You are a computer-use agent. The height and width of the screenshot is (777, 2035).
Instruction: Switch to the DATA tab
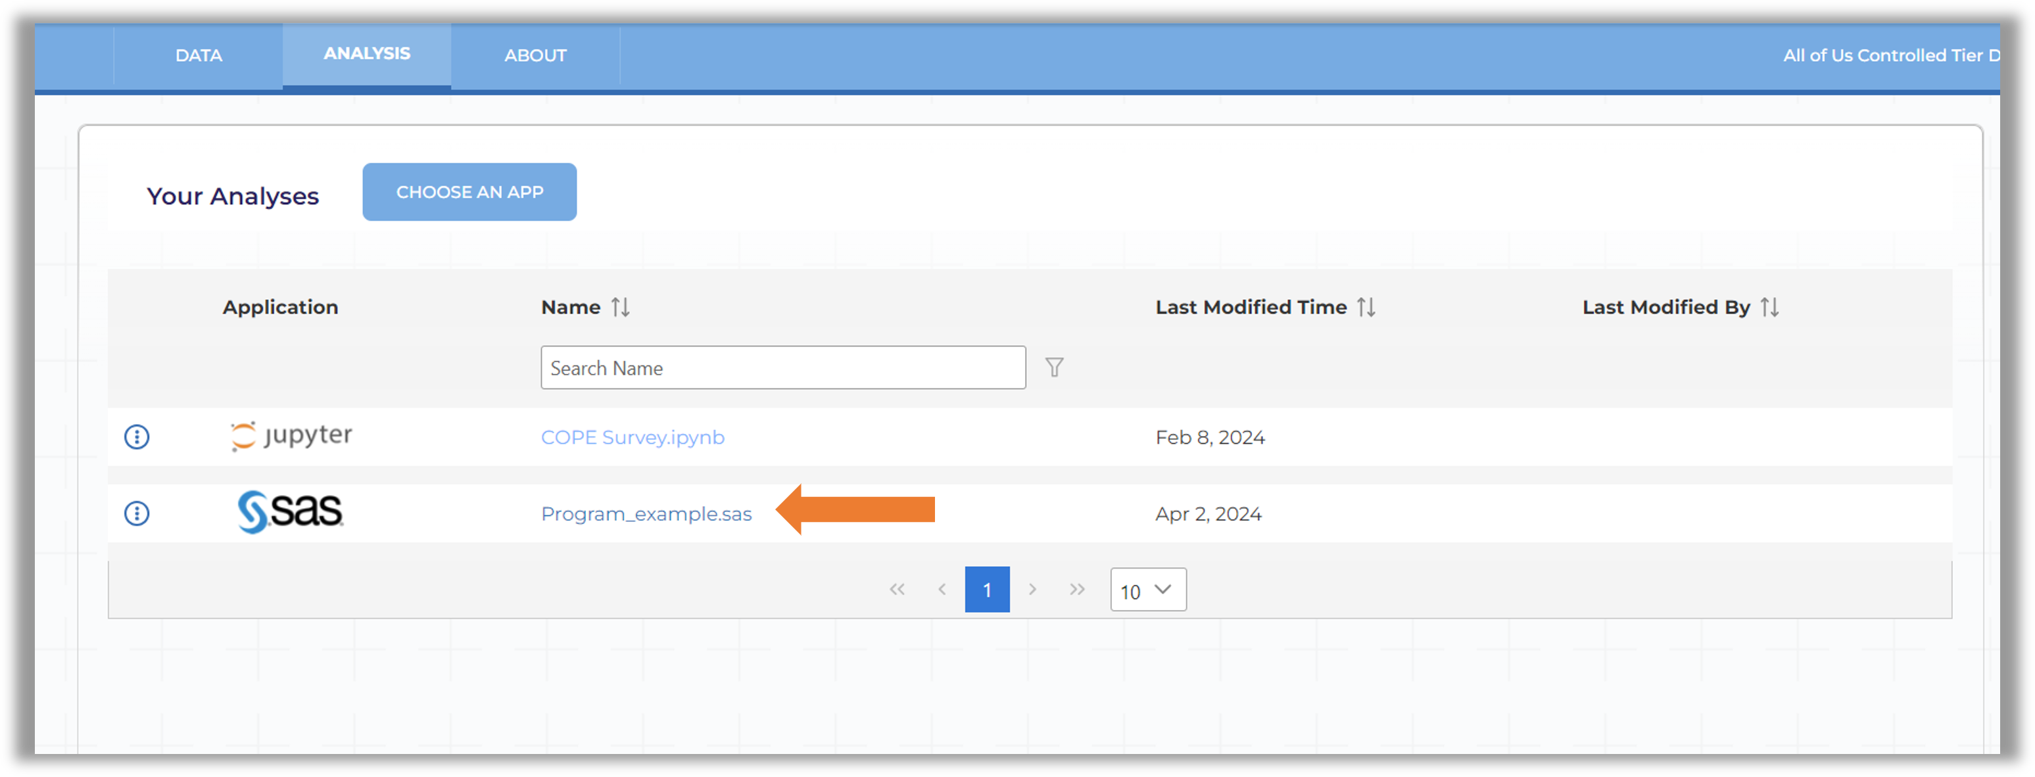click(x=199, y=55)
